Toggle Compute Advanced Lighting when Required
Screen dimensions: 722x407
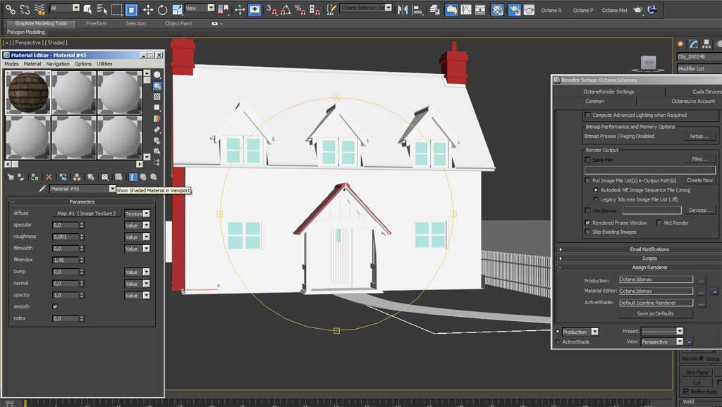coord(587,115)
